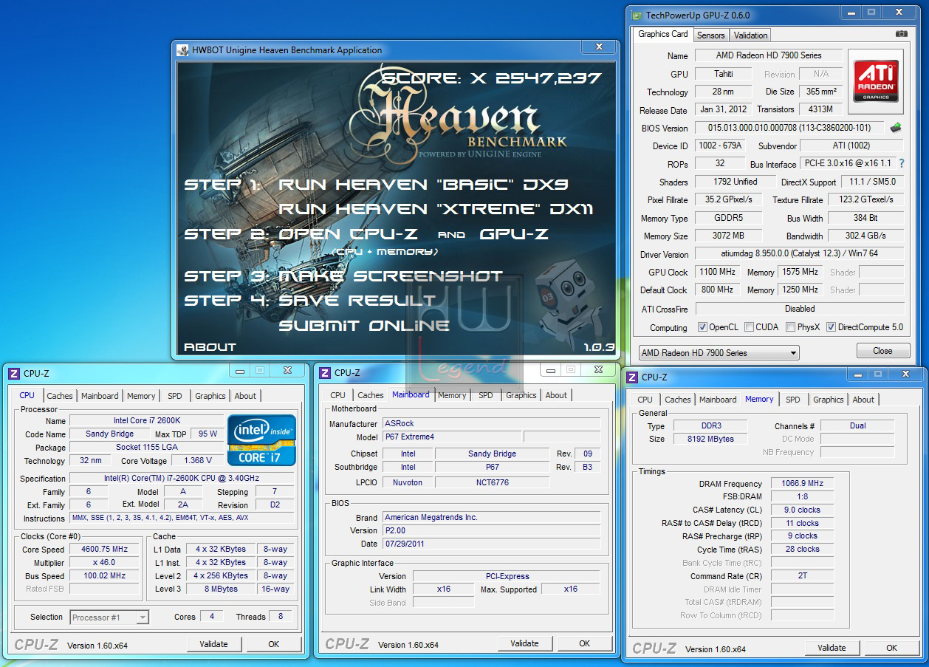The height and width of the screenshot is (667, 929).
Task: Toggle the CUDA checkbox
Action: (749, 327)
